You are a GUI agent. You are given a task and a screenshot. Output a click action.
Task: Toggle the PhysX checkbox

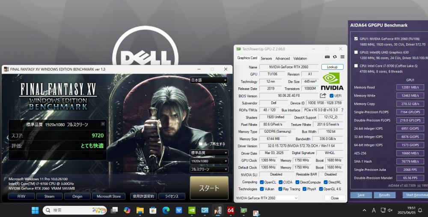coord(304,189)
